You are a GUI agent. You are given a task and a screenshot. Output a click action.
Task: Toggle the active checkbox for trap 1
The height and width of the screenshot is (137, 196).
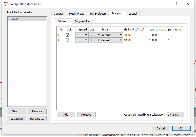(68, 40)
